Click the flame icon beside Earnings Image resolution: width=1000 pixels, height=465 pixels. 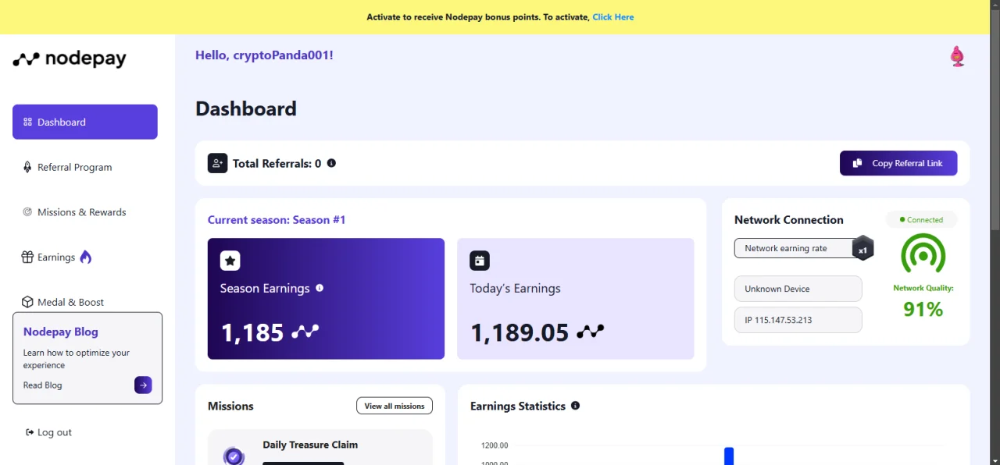click(86, 257)
